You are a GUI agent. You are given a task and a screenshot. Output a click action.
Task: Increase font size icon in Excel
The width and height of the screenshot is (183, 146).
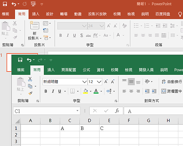tap(106, 81)
